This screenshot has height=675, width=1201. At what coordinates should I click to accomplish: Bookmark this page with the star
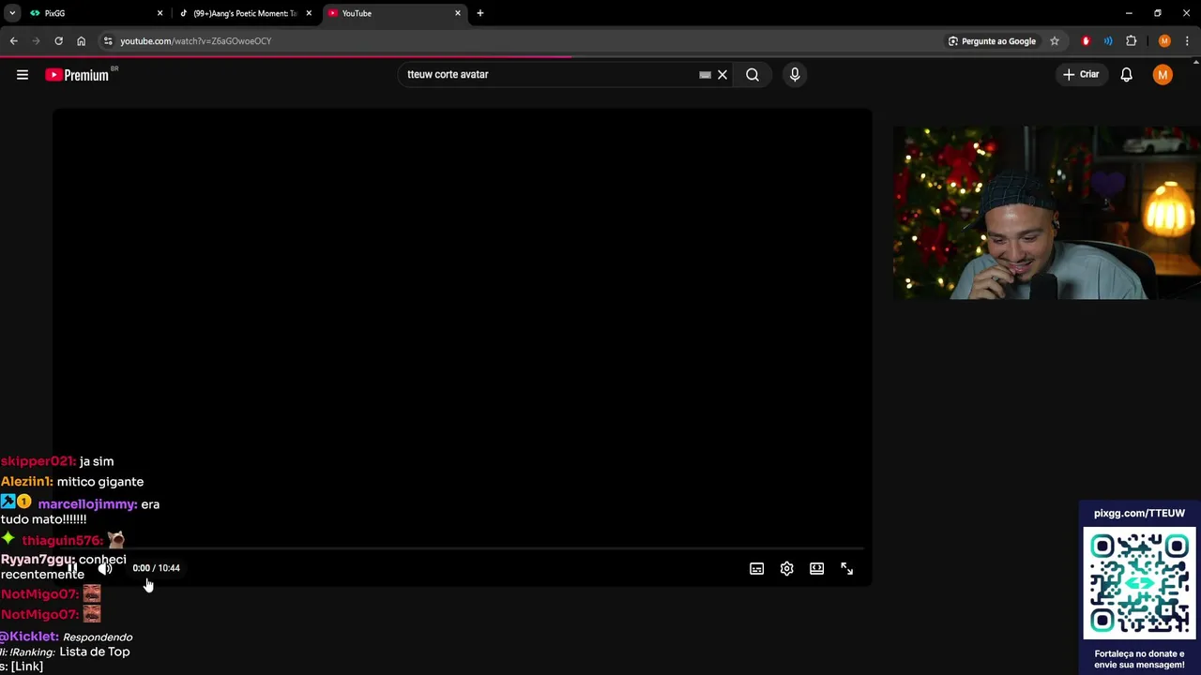1055,41
